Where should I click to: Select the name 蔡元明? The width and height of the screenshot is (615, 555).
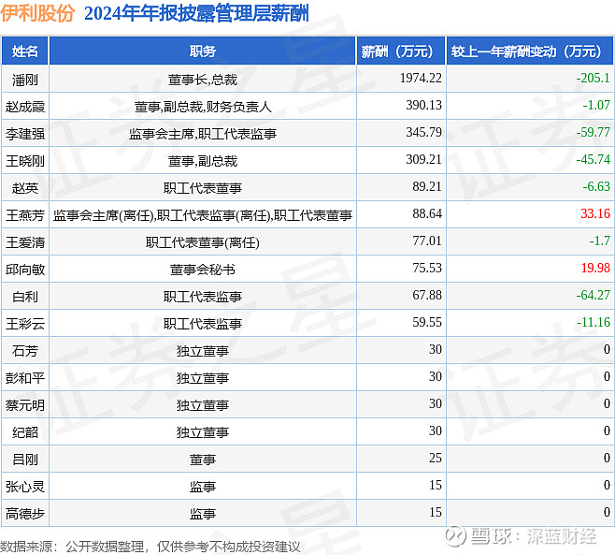[24, 405]
